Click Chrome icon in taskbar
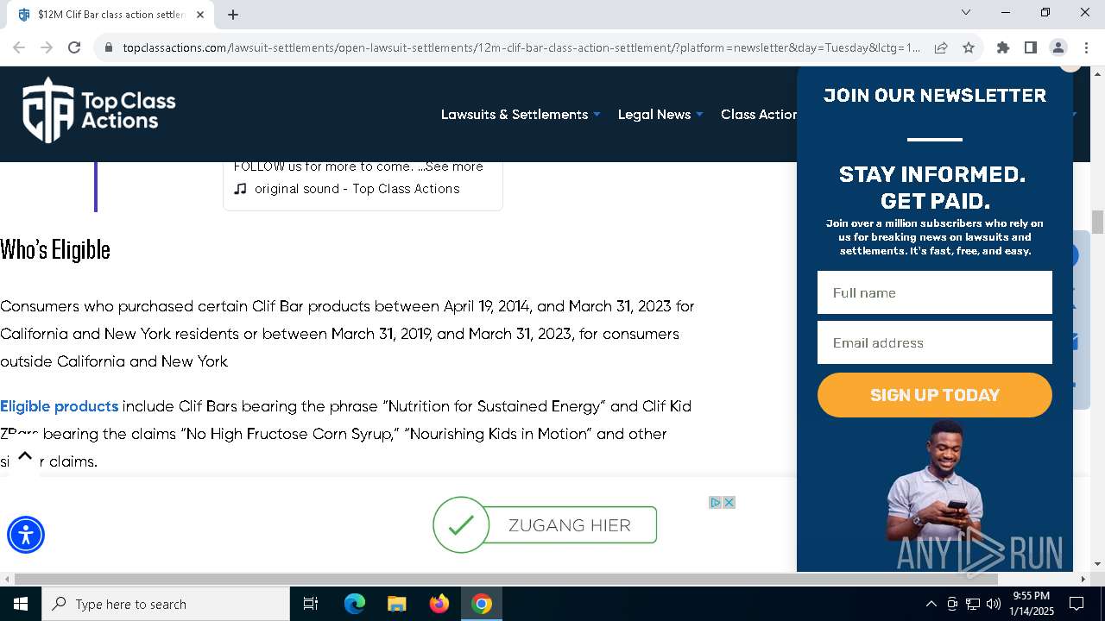The width and height of the screenshot is (1105, 621). click(482, 604)
